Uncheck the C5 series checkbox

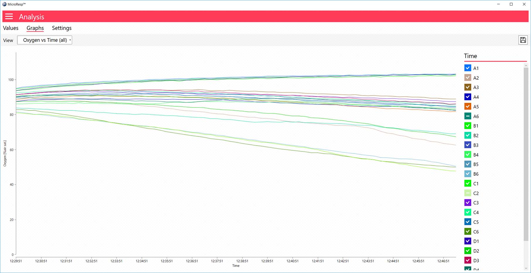(468, 222)
